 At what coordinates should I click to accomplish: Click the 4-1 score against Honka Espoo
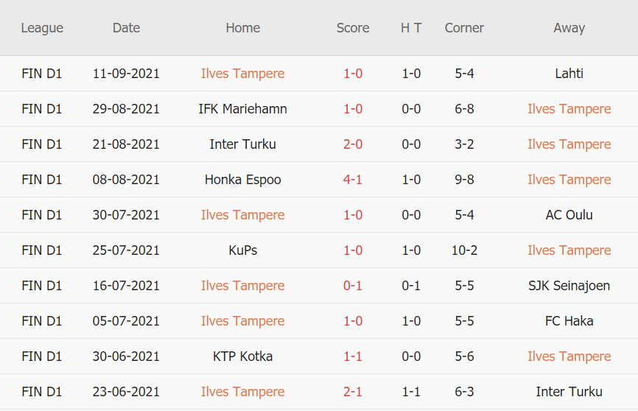(x=353, y=180)
